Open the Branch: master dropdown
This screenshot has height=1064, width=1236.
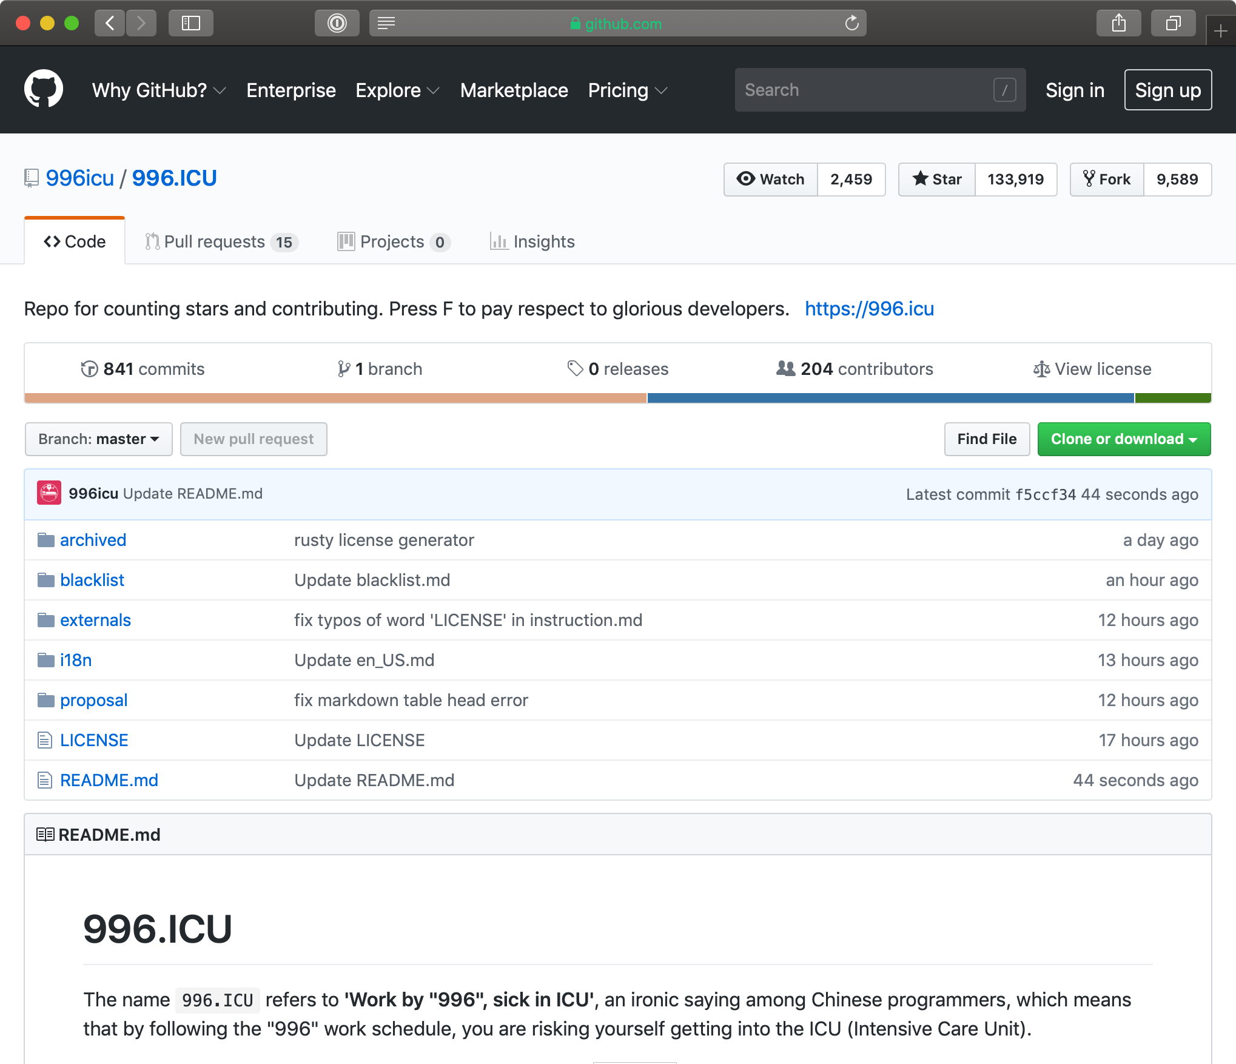99,439
